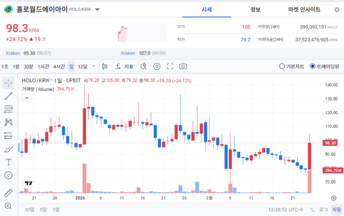Open chart settings hexagon icon
This screenshot has height=216, width=344.
tap(157, 66)
